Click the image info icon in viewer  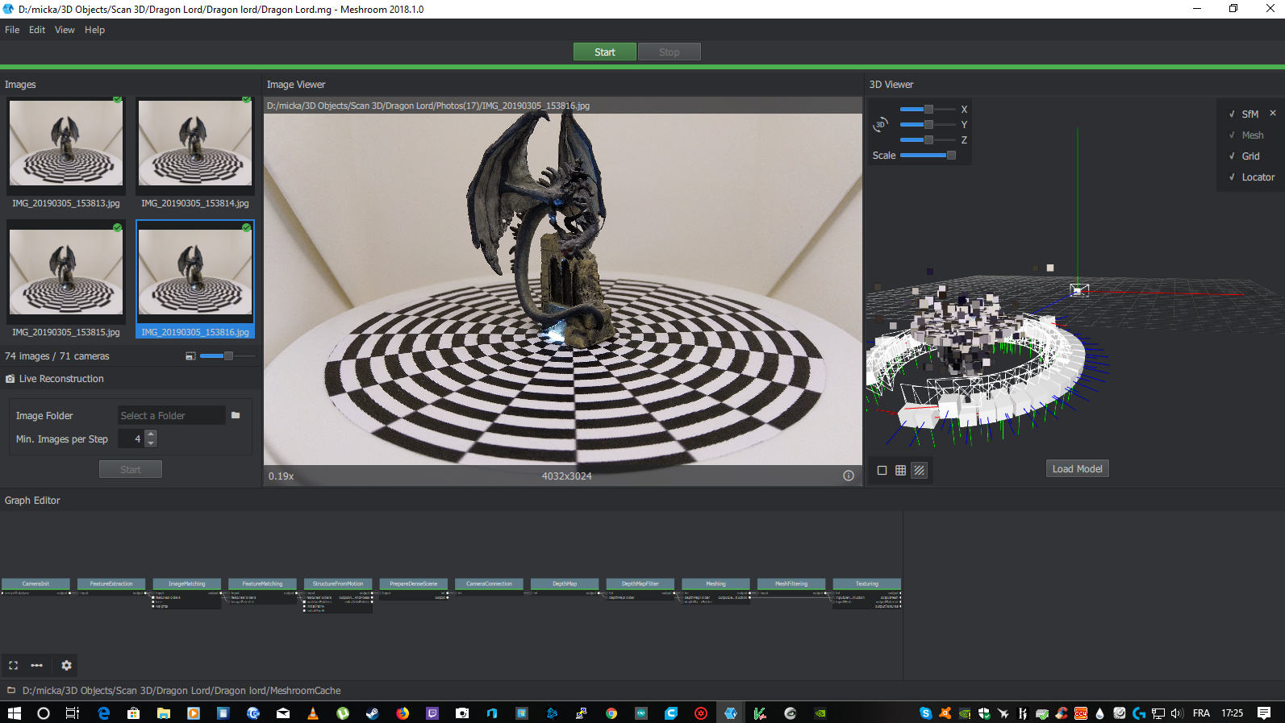(848, 476)
